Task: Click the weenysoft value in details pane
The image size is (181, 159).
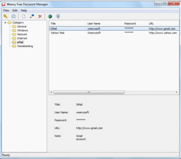Action: coord(82,112)
